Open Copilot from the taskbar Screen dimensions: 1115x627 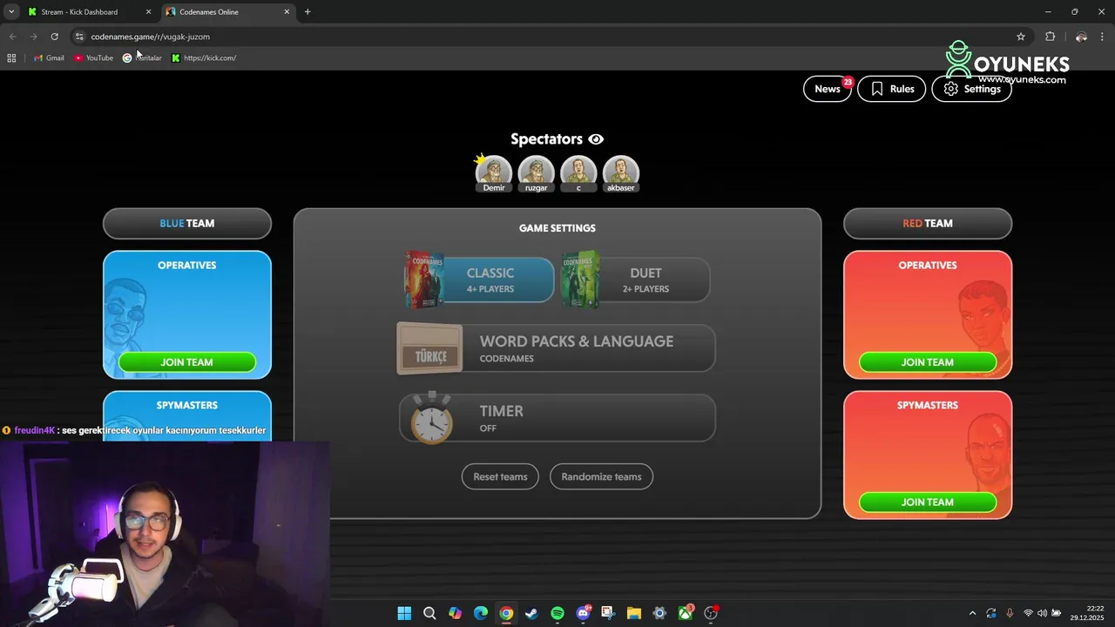click(x=455, y=613)
